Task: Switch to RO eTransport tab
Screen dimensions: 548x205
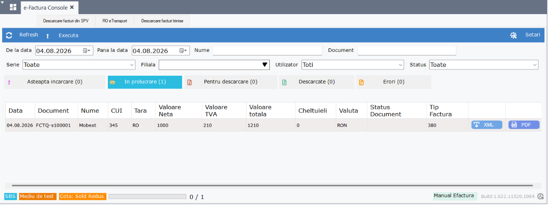Action: pos(115,21)
